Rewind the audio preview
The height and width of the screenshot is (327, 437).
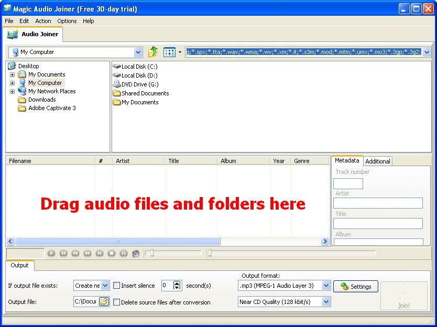(x=75, y=254)
